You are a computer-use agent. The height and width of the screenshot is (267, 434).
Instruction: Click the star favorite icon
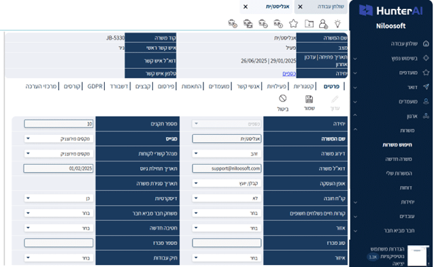tap(293, 24)
